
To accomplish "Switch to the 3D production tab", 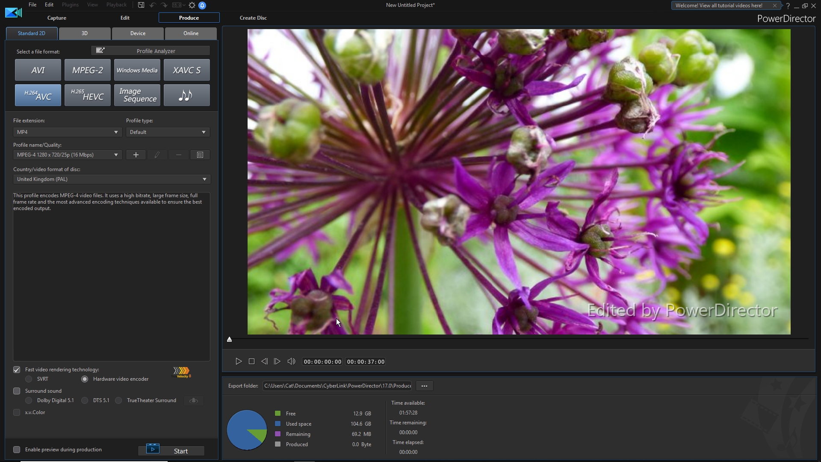I will coord(84,33).
